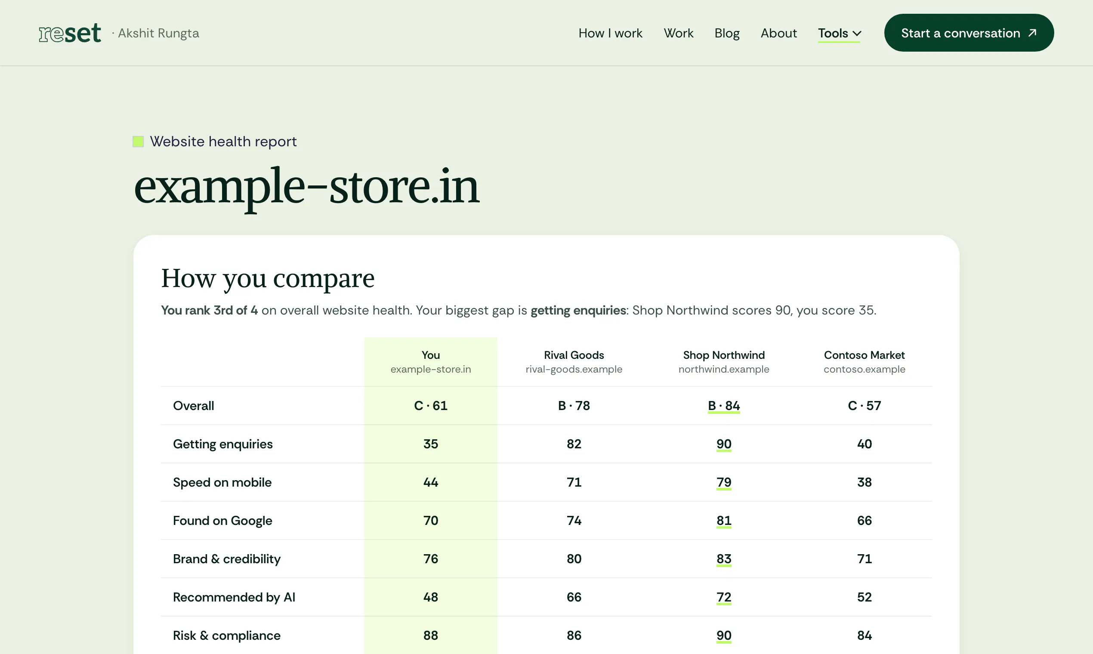The height and width of the screenshot is (654, 1093).
Task: Click Shop Northwind Found on Google score 81
Action: 724,521
